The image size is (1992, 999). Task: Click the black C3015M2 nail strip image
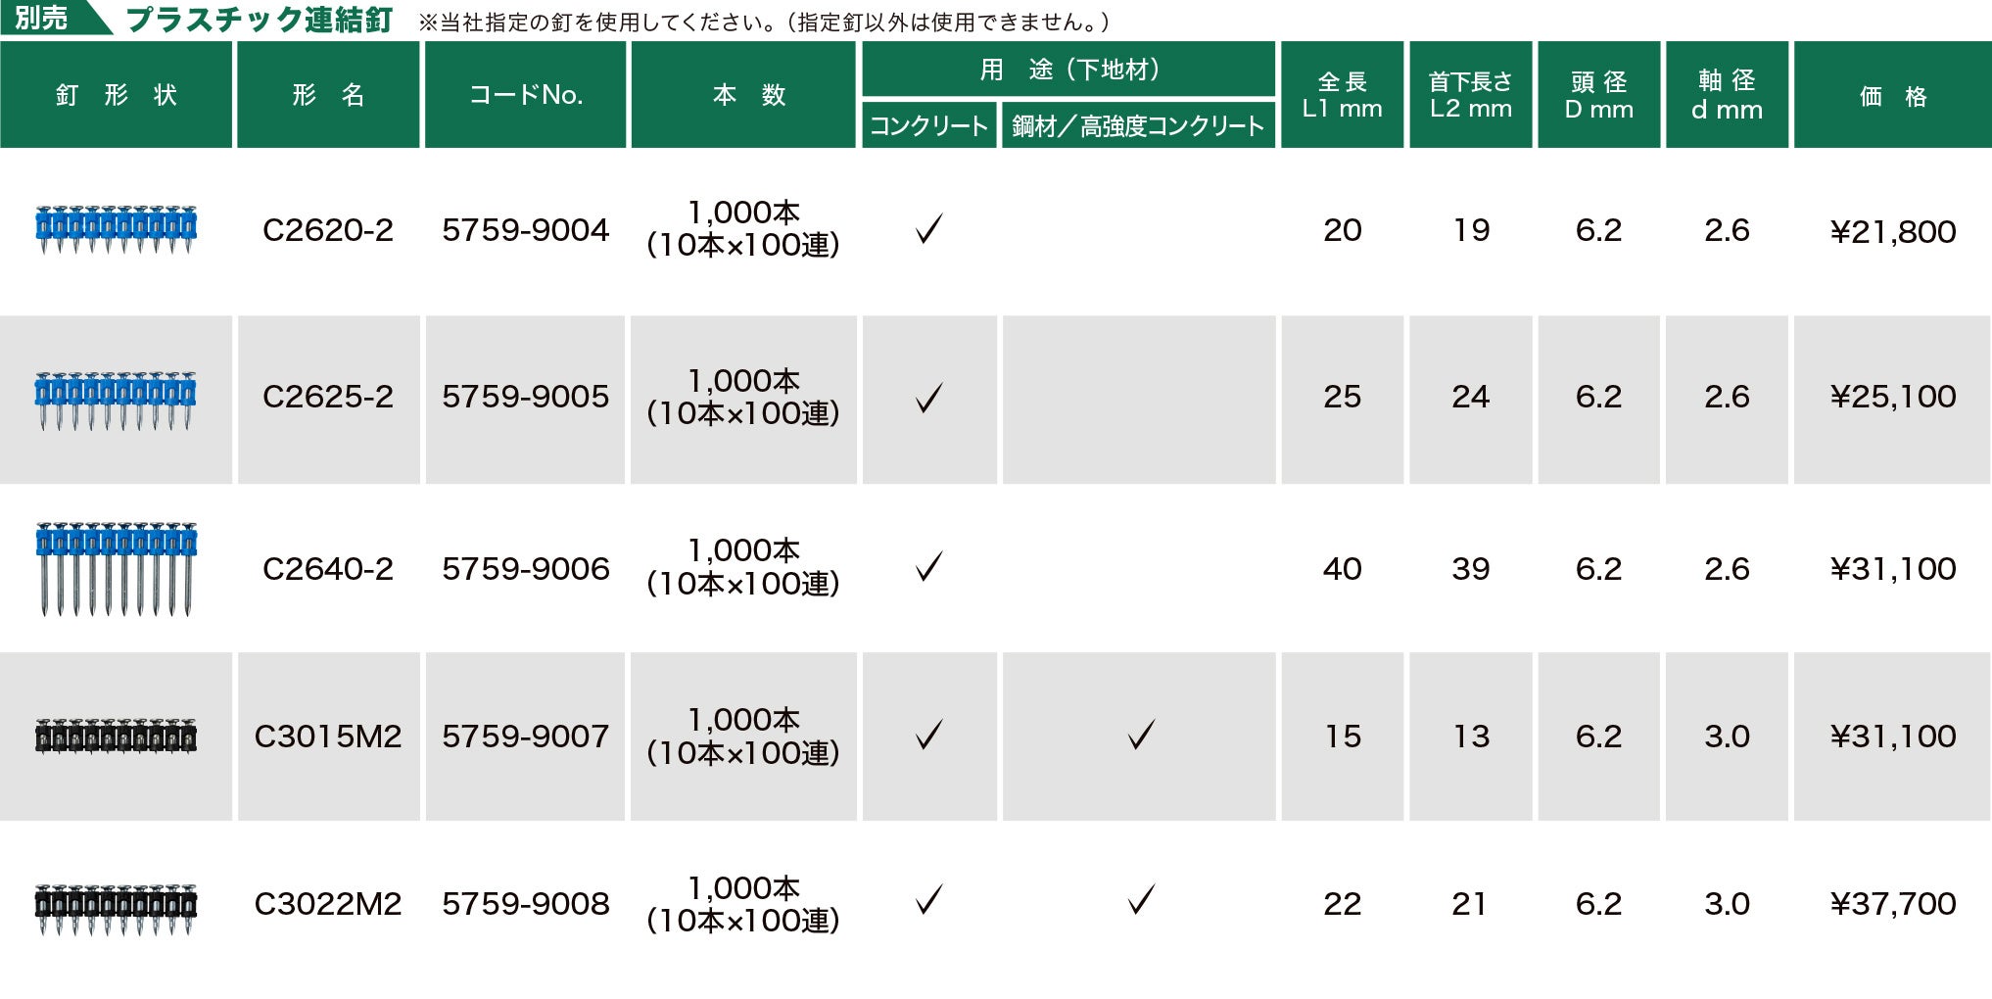click(x=116, y=736)
